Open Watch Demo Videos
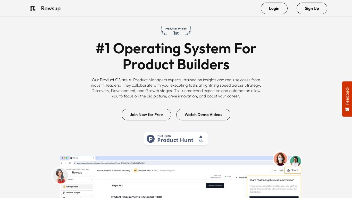Viewport: 352px width, 198px height. [203, 114]
